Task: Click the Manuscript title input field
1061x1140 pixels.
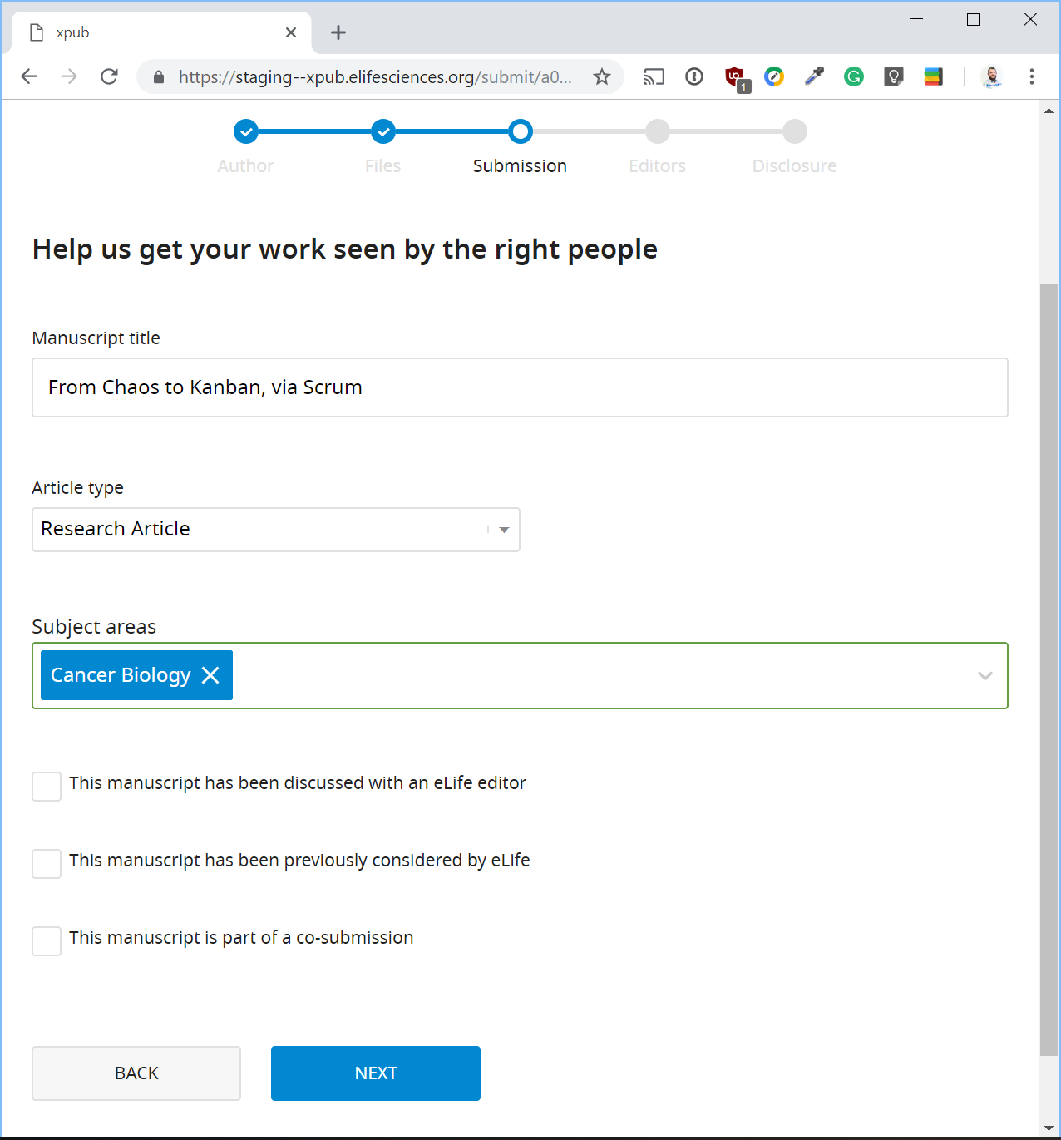Action: click(x=520, y=387)
